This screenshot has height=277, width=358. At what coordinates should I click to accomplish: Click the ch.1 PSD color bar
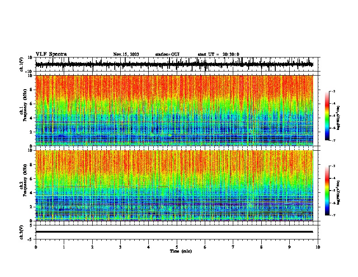point(327,116)
